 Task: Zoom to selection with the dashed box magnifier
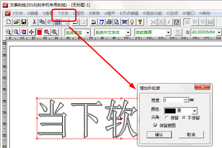24,32
